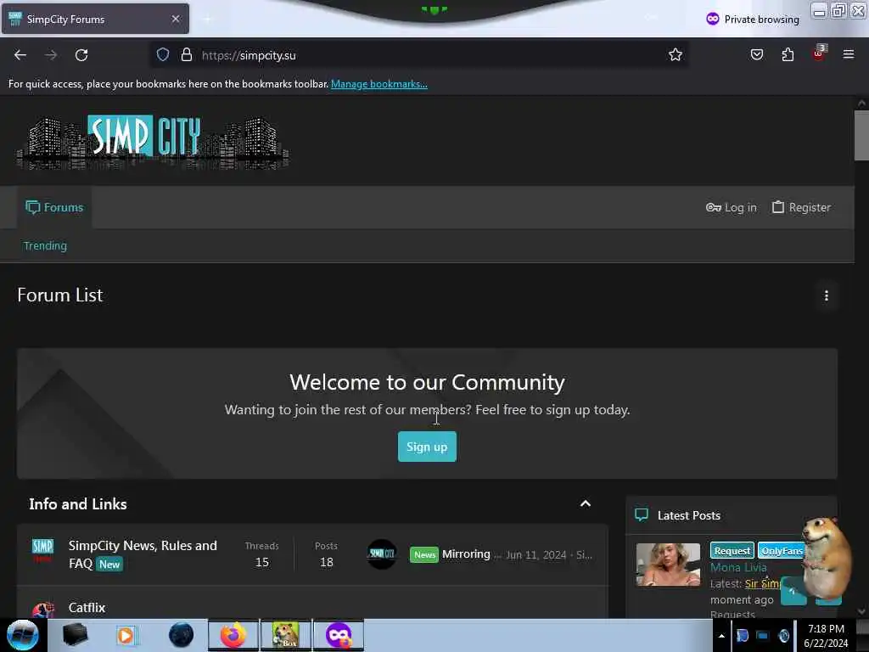
Task: Click the Latest Posts speech bubble icon
Action: (642, 515)
